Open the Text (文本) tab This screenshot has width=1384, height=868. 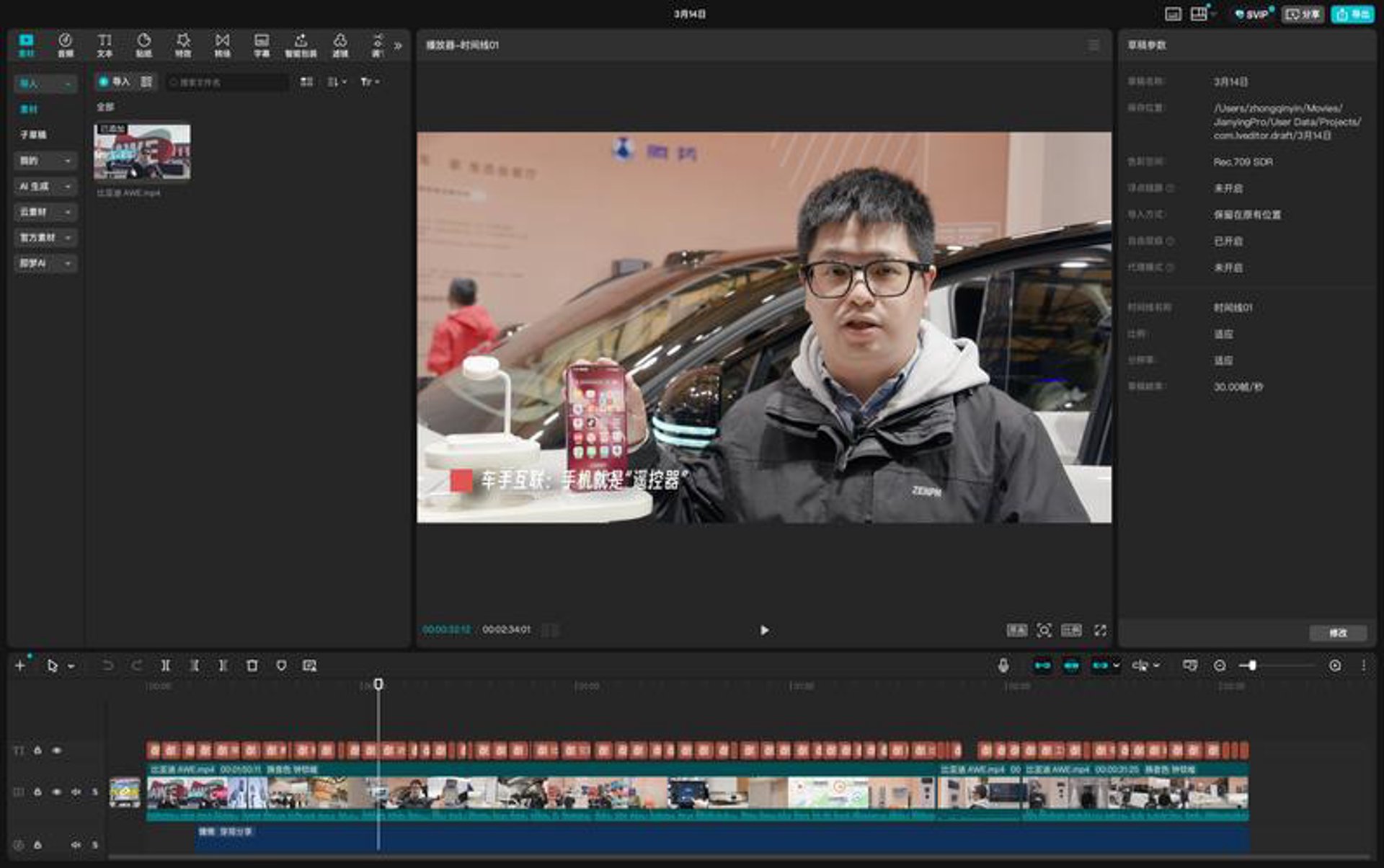[x=105, y=45]
